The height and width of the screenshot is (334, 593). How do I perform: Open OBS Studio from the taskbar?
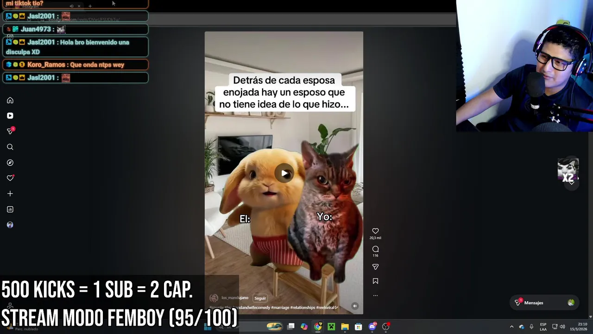pos(386,327)
